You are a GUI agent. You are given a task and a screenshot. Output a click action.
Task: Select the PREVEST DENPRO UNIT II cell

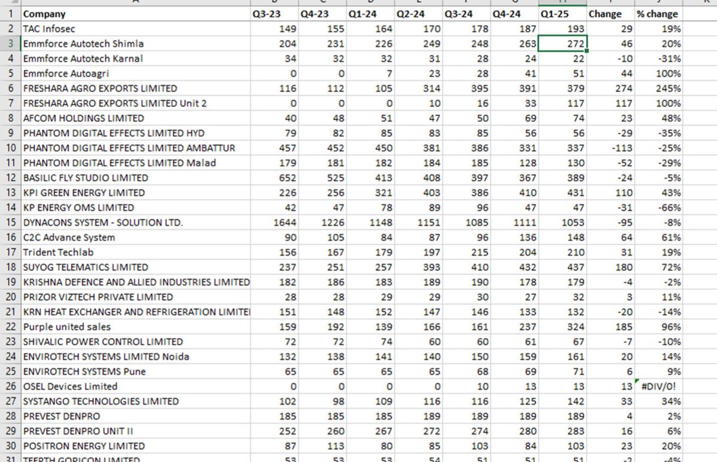136,431
